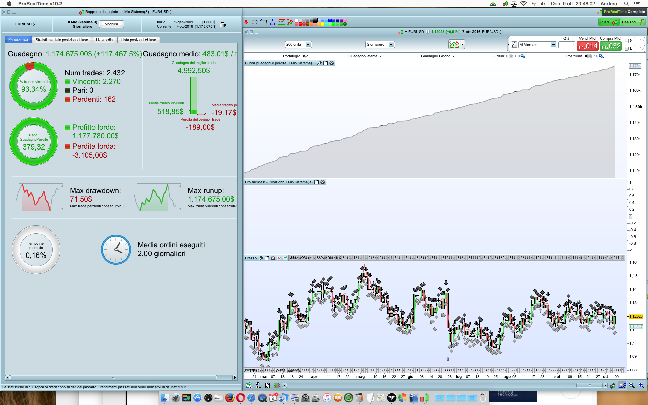
Task: Open the Al Mercato order type dropdown
Action: point(553,45)
